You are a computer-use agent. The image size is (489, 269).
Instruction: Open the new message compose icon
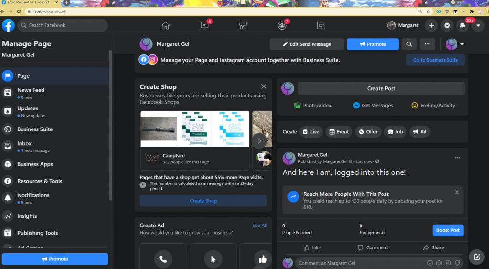[x=477, y=257]
